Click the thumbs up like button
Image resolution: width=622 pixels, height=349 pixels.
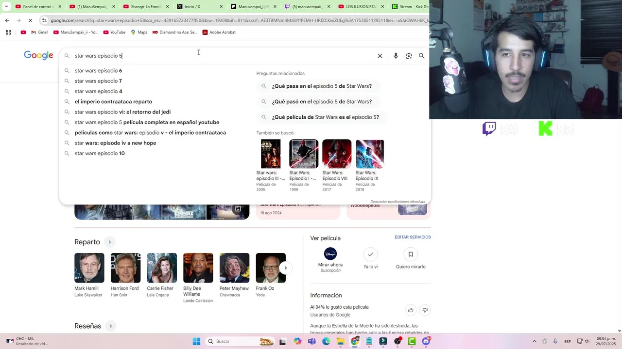click(411, 310)
